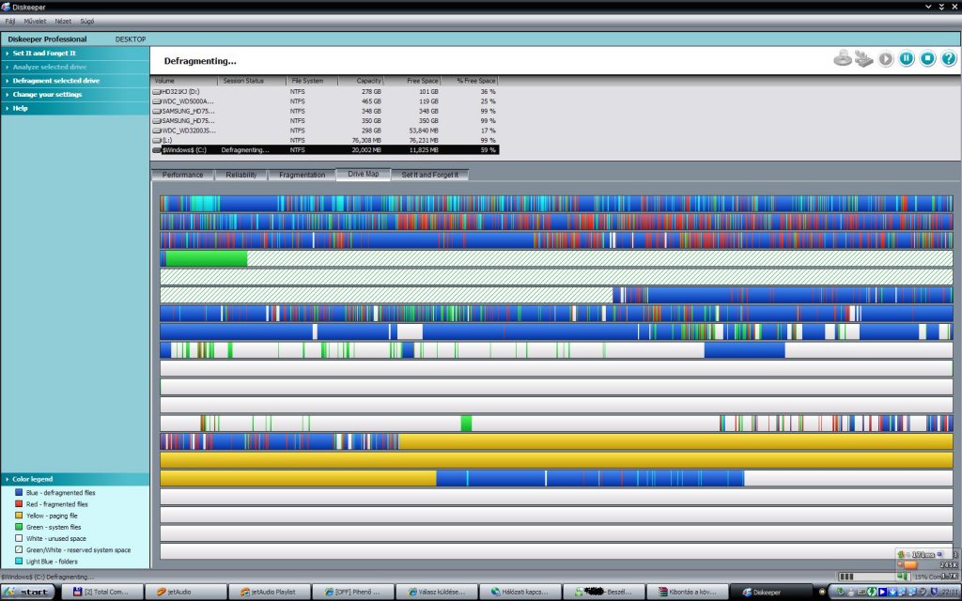Pause the running defragmentation
Image resolution: width=962 pixels, height=601 pixels.
[907, 58]
